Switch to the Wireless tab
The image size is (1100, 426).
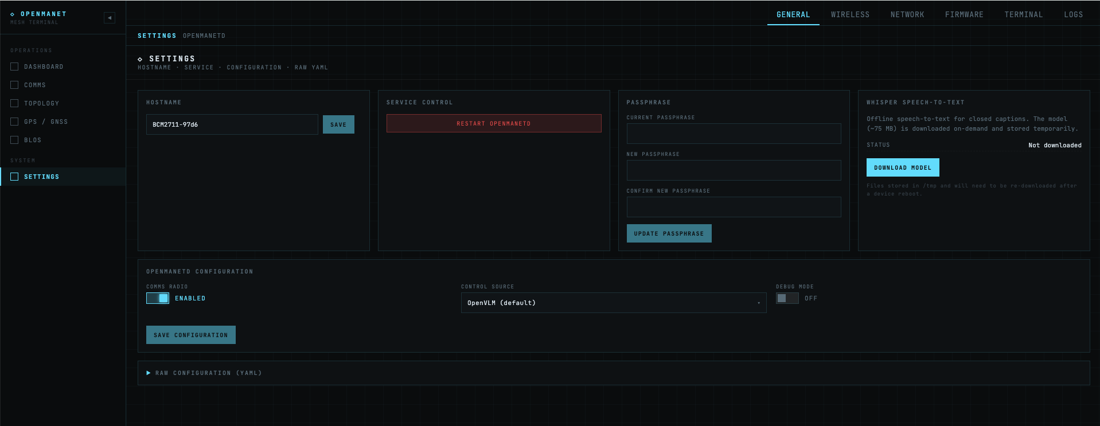850,15
